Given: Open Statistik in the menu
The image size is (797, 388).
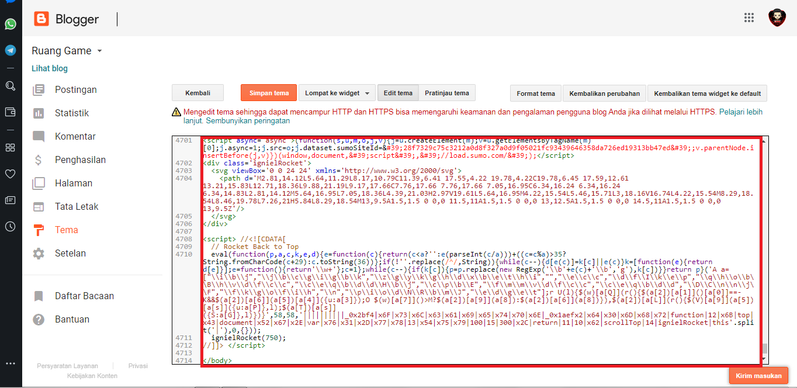Looking at the screenshot, I should [x=72, y=113].
